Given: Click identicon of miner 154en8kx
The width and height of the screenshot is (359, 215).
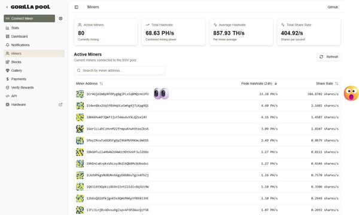Looking at the screenshot, I should tap(80, 106).
